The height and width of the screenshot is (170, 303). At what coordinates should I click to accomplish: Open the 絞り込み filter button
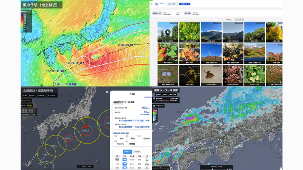point(187,13)
